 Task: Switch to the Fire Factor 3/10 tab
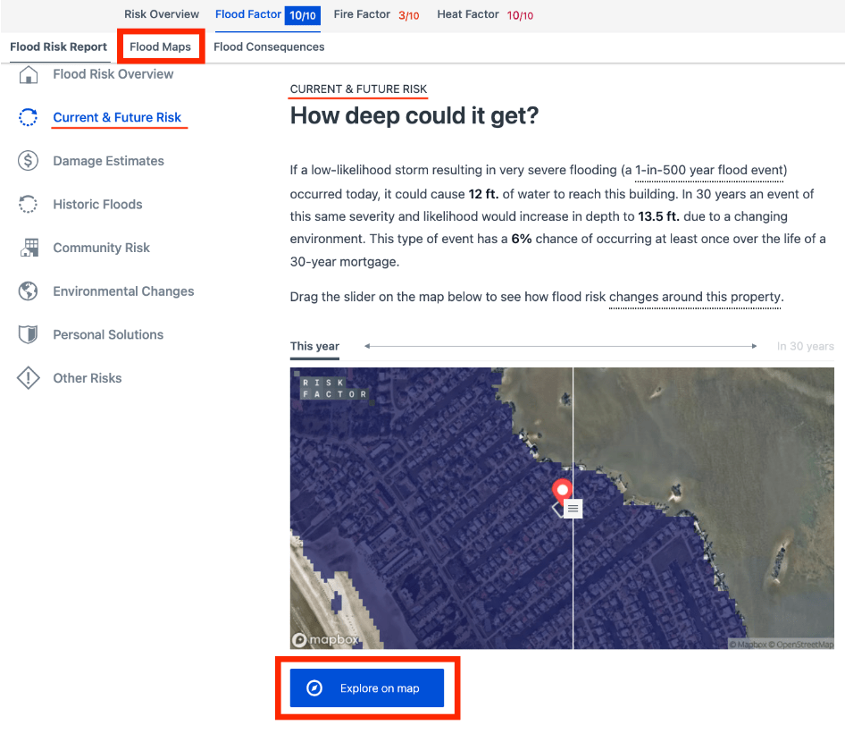[x=376, y=15]
